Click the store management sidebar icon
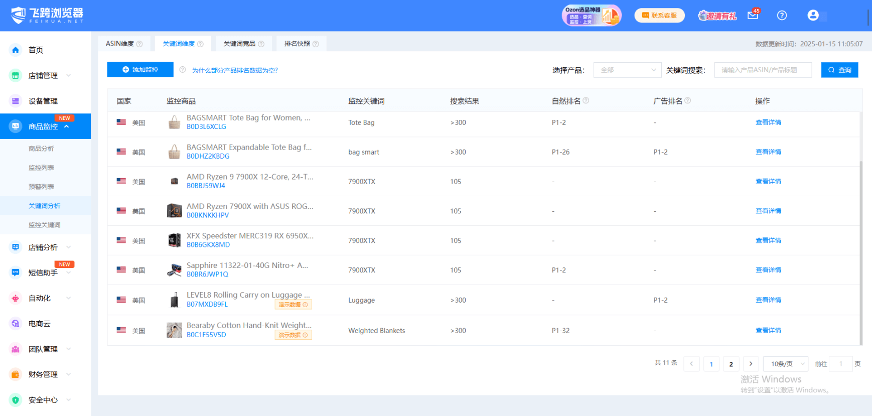872x416 pixels. coord(16,75)
